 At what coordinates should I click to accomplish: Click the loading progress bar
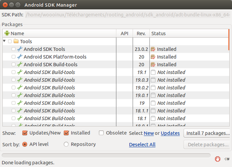click(x=106, y=155)
